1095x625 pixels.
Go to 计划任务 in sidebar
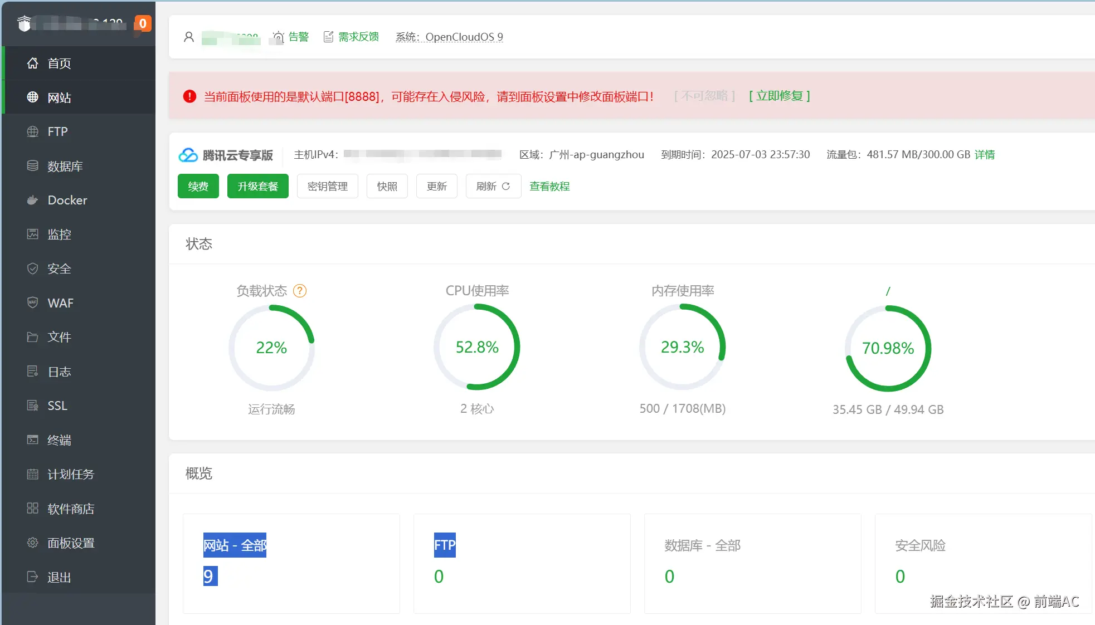70,474
